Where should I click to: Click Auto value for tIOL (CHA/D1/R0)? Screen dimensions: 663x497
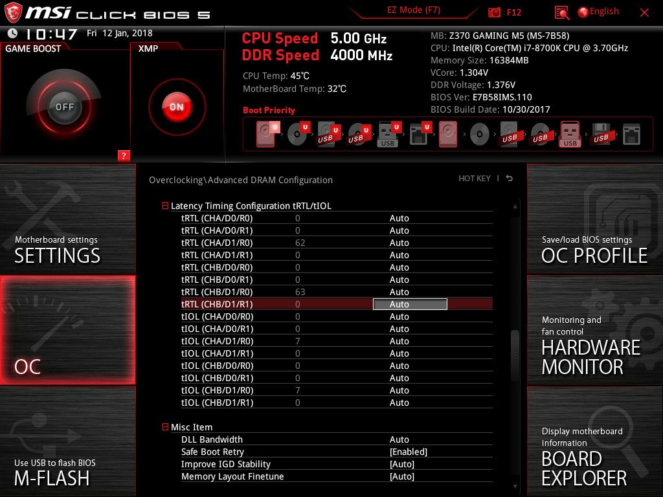[x=399, y=341]
